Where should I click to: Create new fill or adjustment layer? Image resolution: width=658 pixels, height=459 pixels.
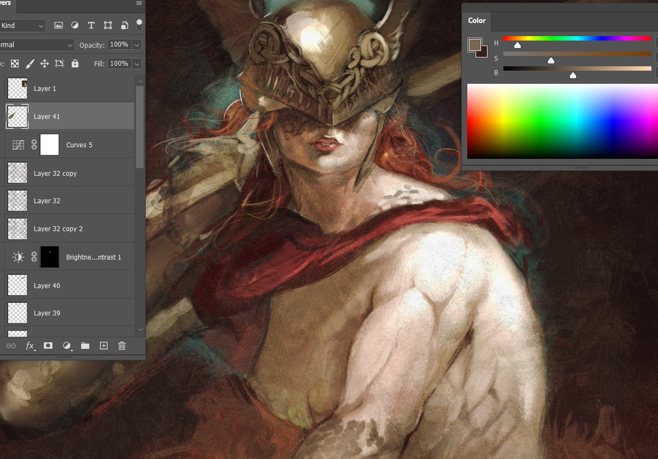pos(67,345)
